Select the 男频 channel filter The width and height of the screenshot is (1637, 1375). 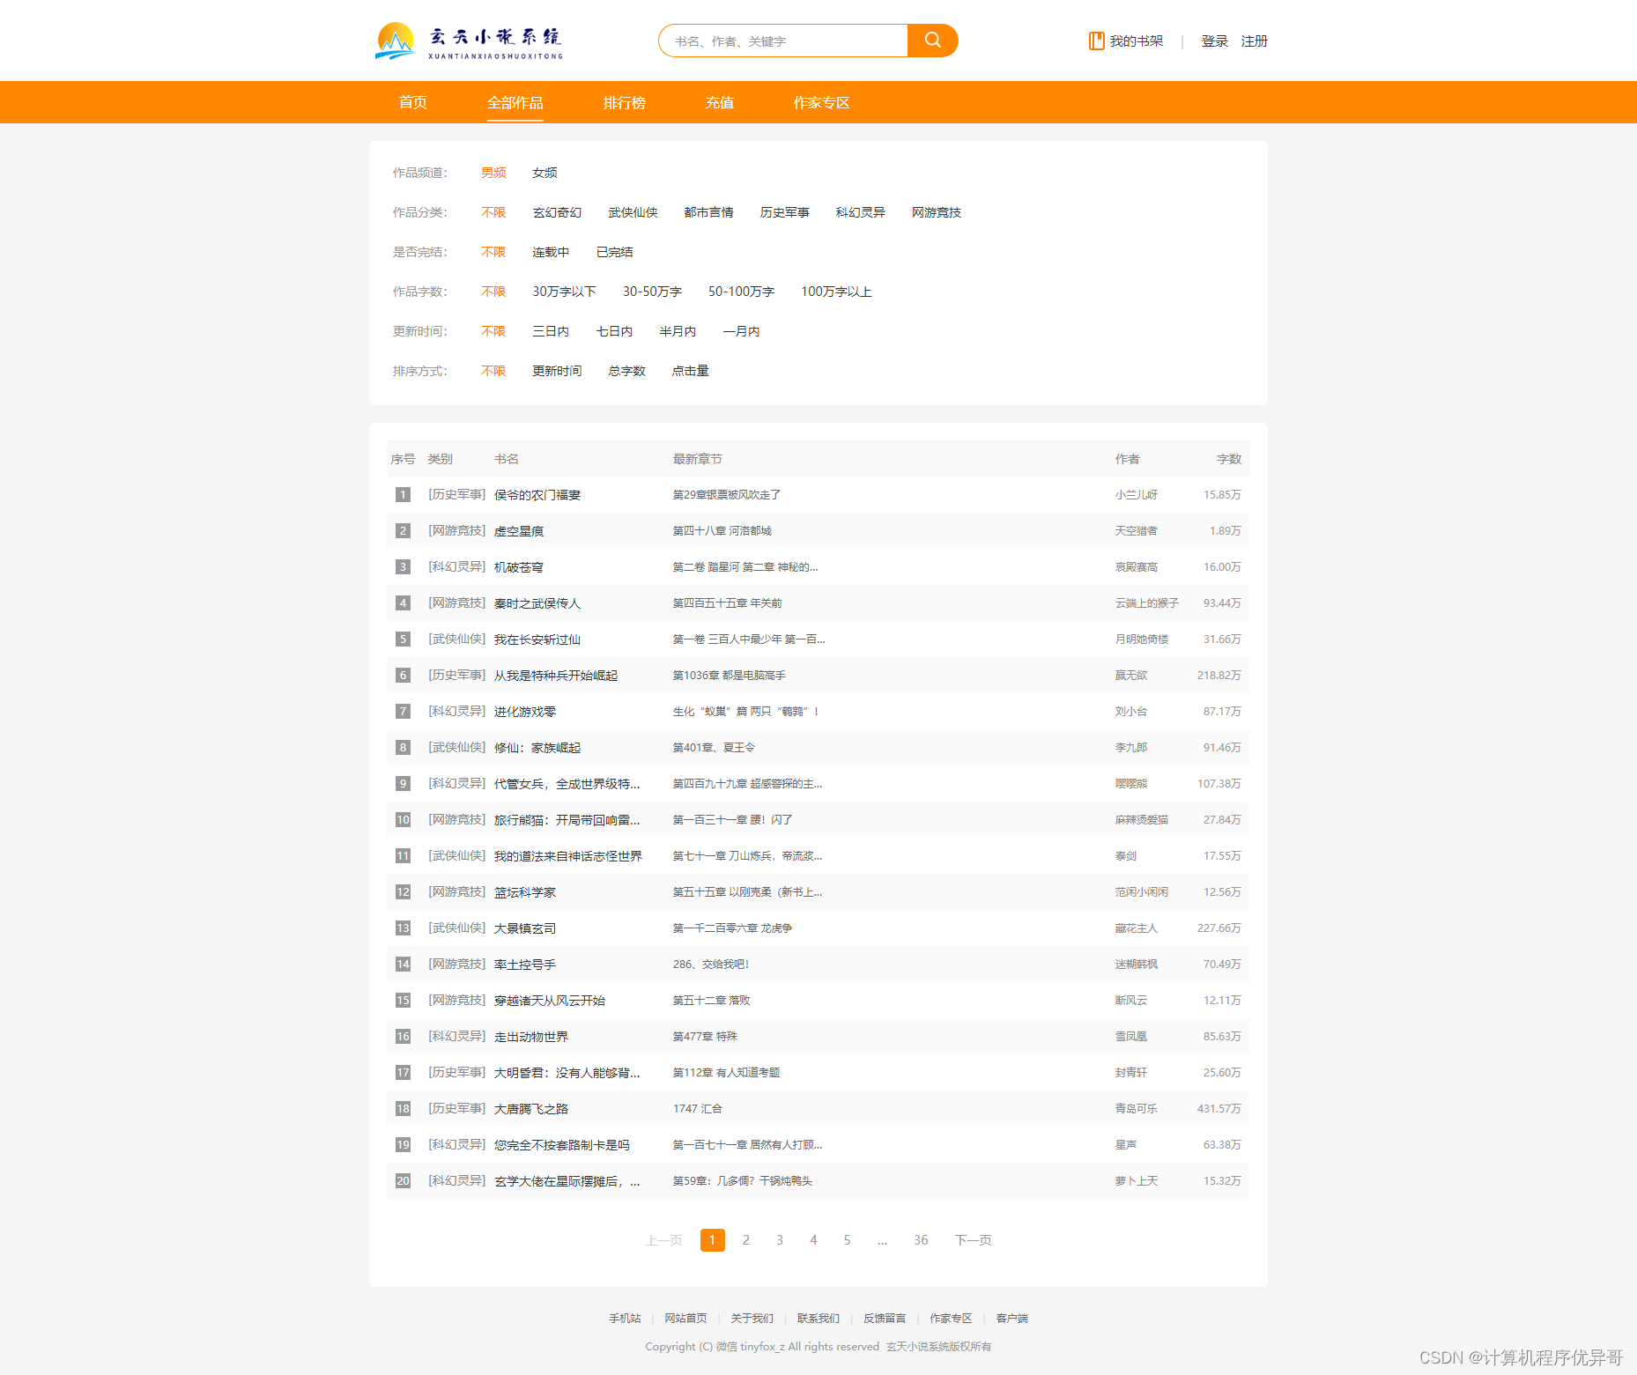pos(493,173)
